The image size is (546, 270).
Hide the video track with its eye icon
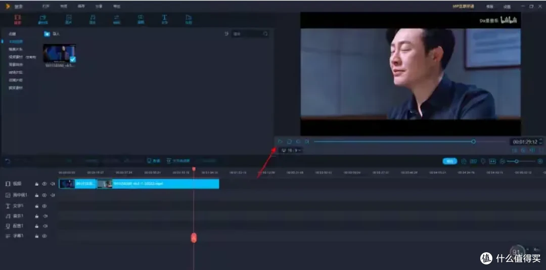(44, 184)
